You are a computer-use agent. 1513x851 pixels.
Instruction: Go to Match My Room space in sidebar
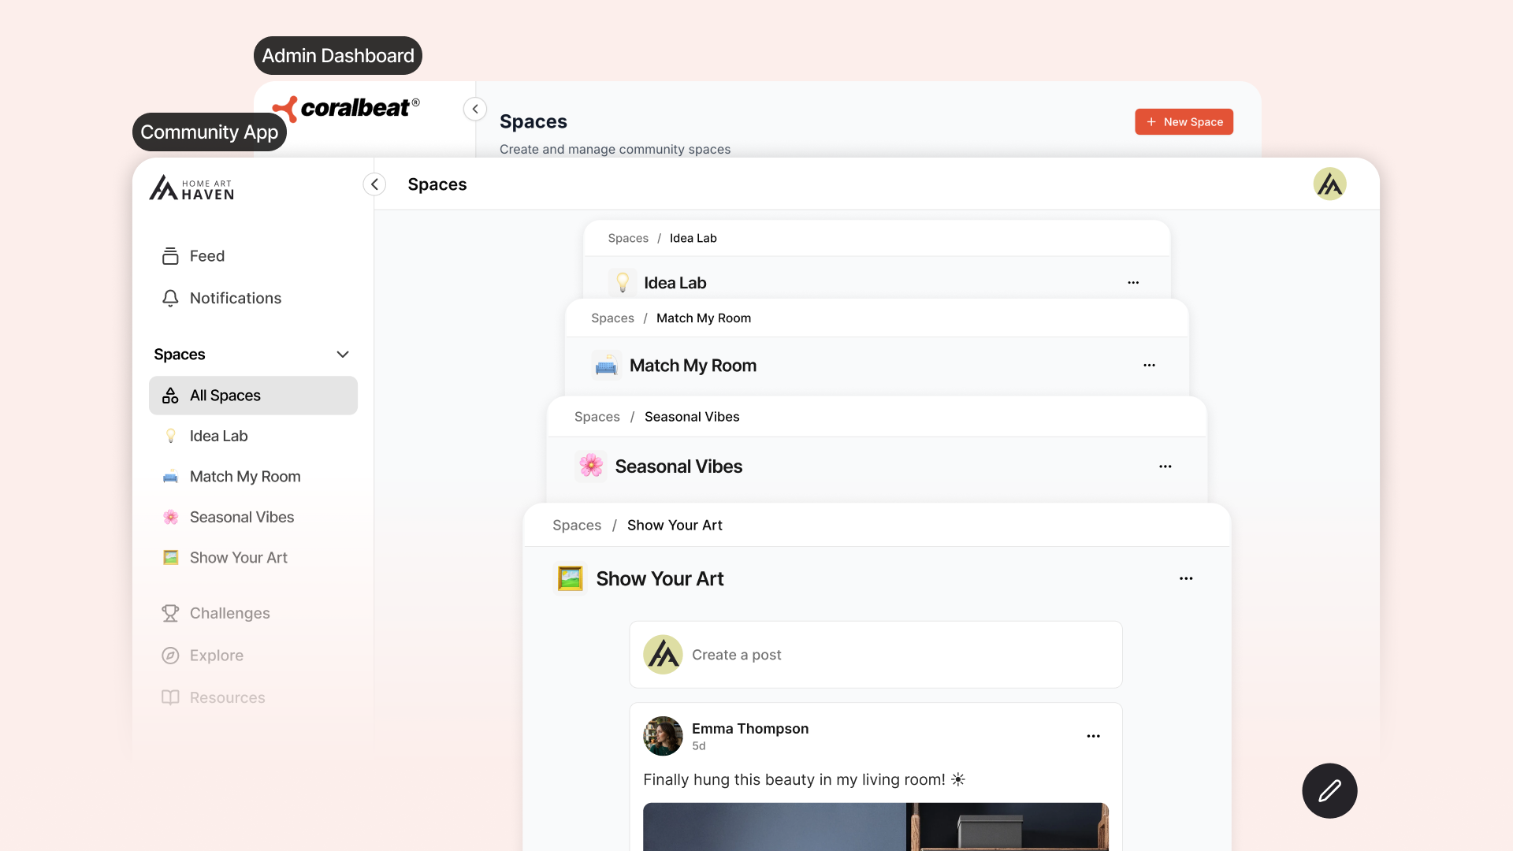[x=244, y=477]
